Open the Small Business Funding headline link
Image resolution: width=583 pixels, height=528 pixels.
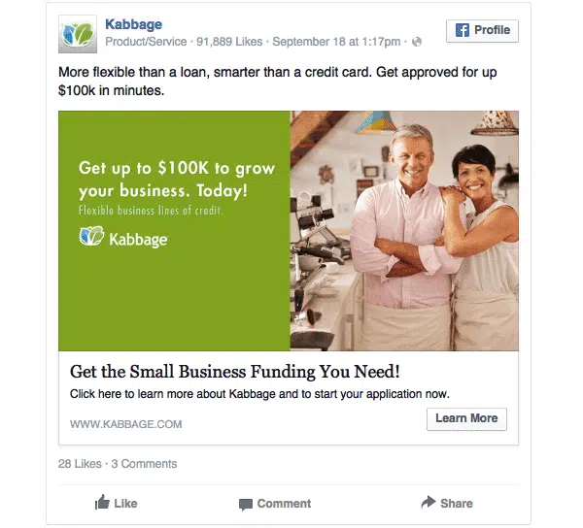(x=235, y=372)
